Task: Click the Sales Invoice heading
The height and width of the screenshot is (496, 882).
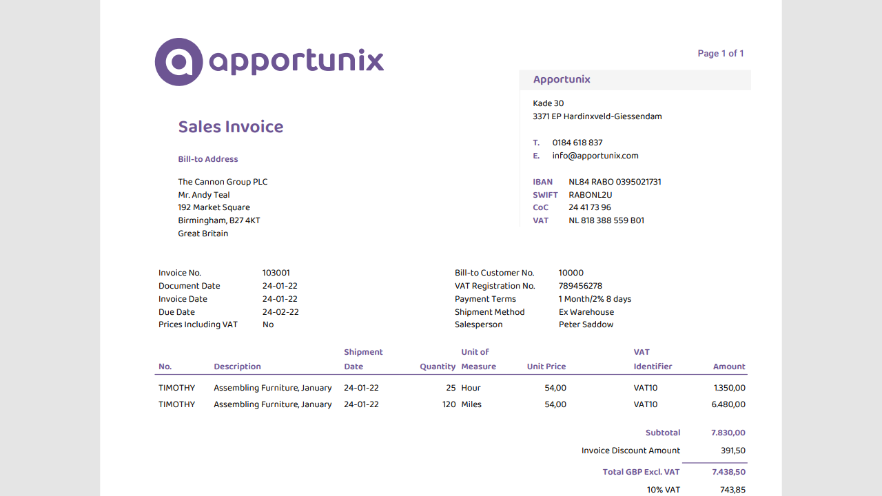Action: [x=231, y=127]
